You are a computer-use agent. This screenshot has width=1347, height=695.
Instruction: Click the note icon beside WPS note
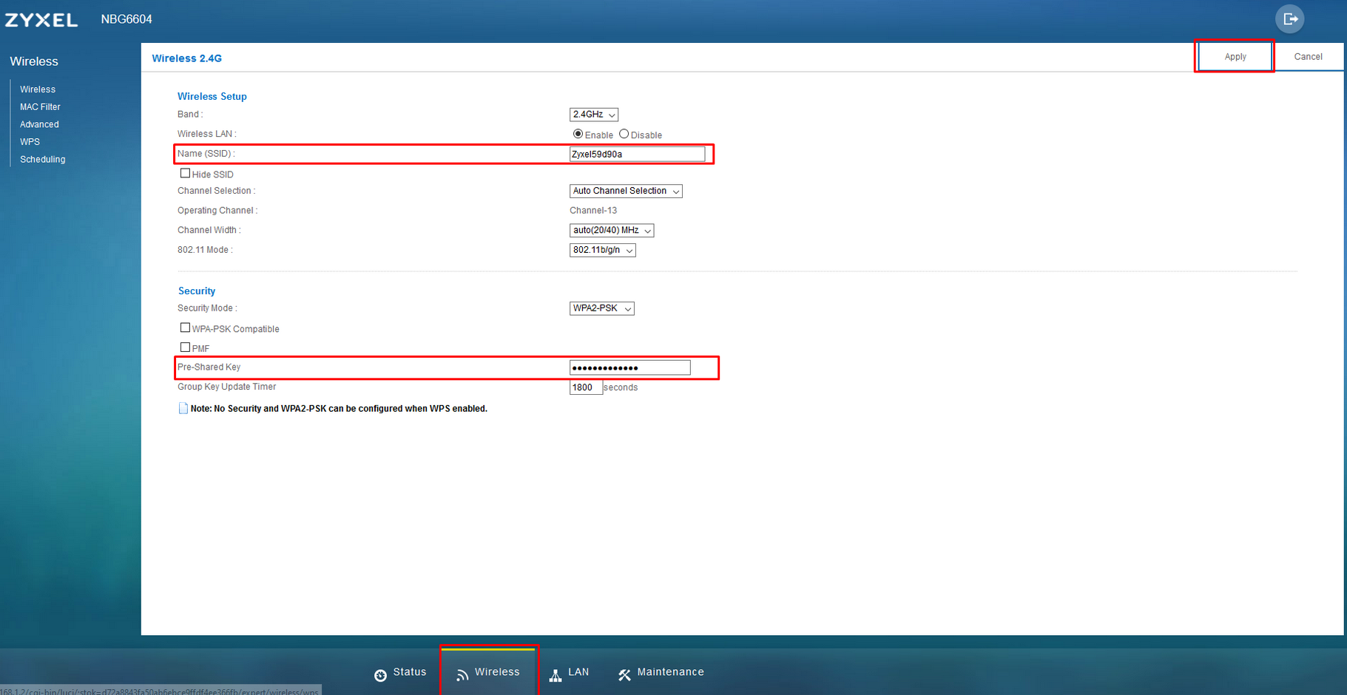(x=183, y=408)
